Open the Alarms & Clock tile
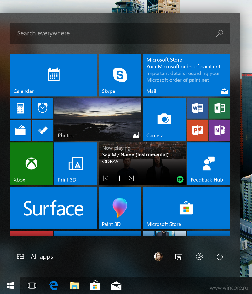252x294 pixels. 43,108
